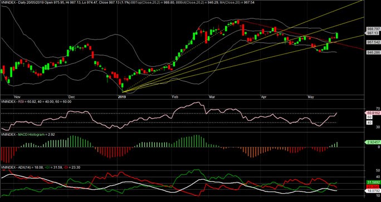Click the 60.8162 RSI value tag
The image size is (381, 202).
click(373, 113)
